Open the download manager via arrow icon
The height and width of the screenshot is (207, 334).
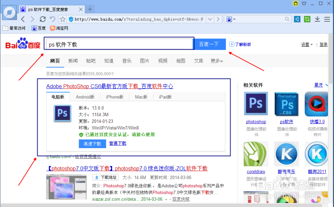[x=317, y=19]
